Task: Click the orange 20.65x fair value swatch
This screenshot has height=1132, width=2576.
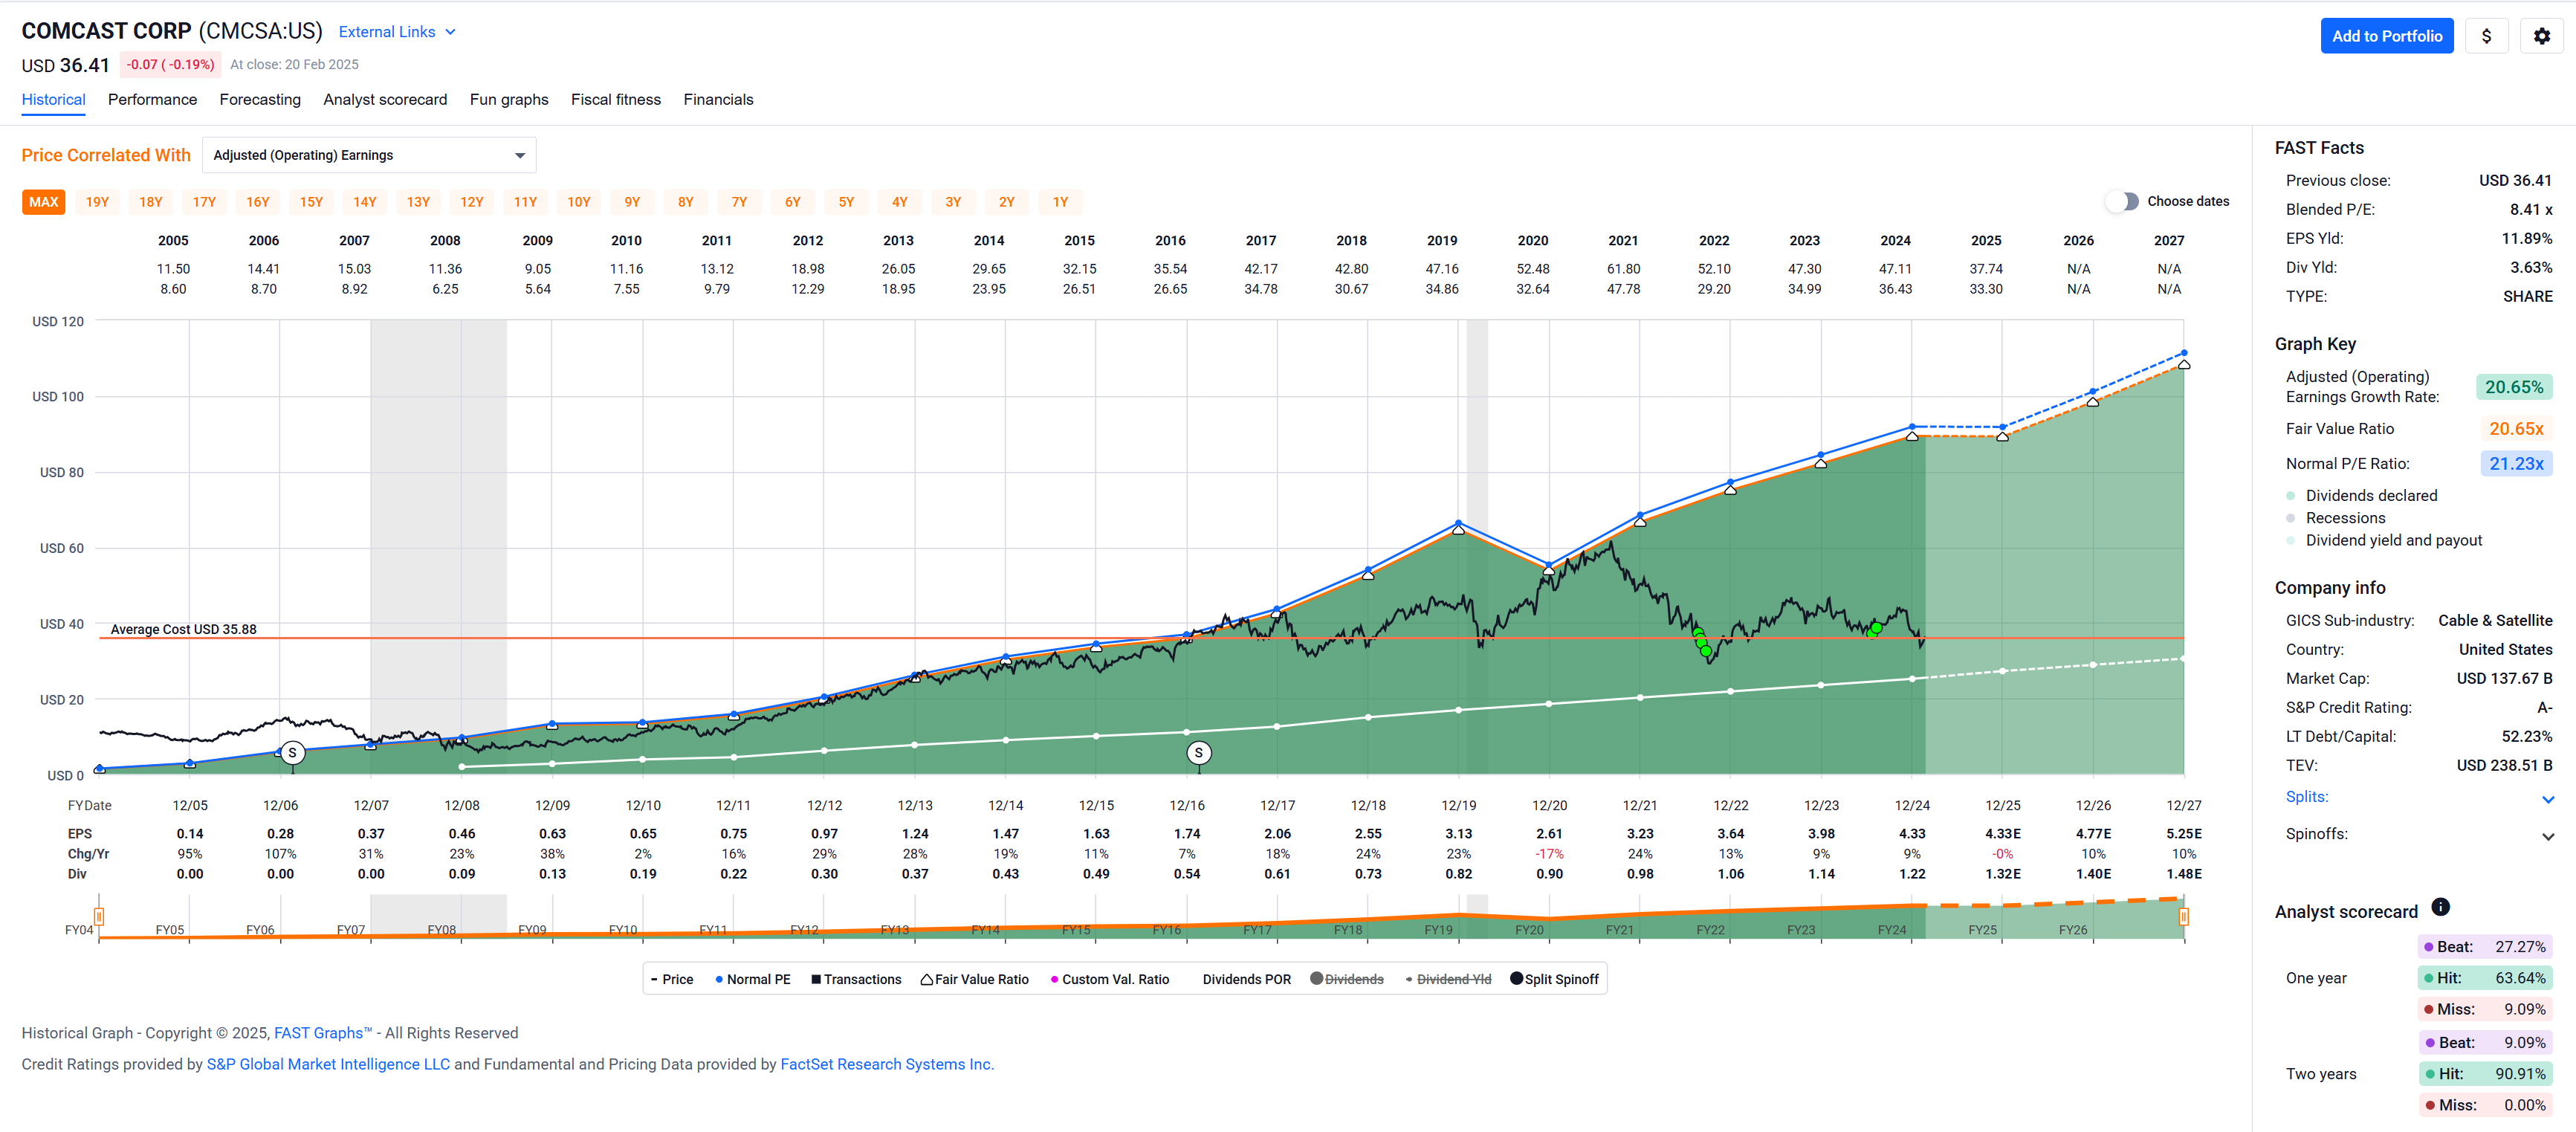Action: (2516, 429)
